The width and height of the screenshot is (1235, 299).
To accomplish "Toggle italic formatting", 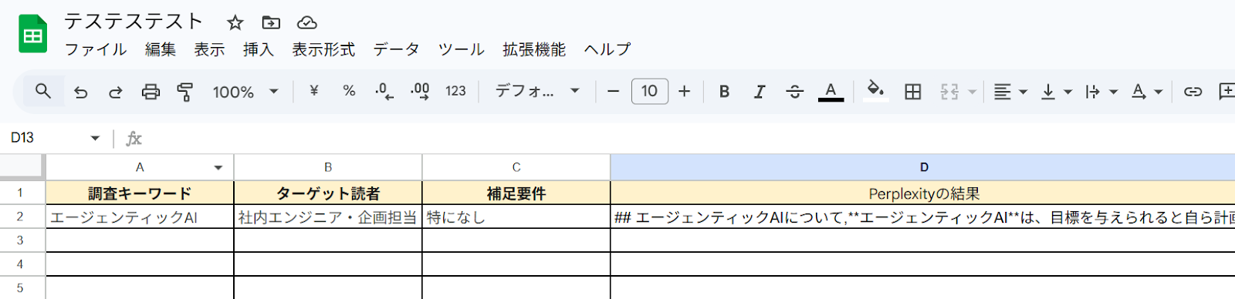I will (760, 91).
